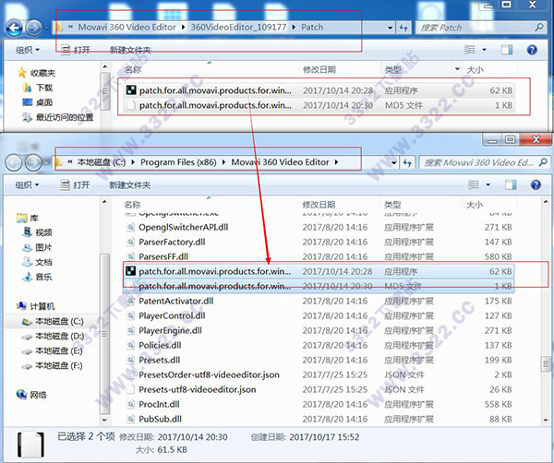The height and width of the screenshot is (463, 554).
Task: Sort by 名称 column in the front window
Action: (x=132, y=205)
